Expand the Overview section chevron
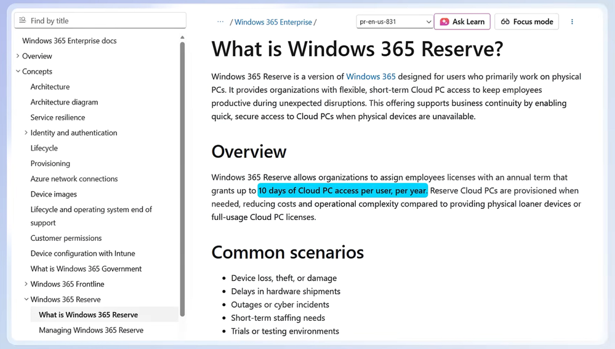Viewport: 615px width, 349px height. click(x=18, y=56)
